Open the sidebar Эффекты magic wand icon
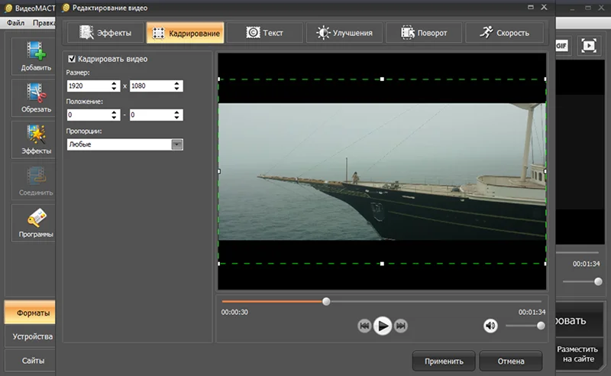 pos(36,135)
